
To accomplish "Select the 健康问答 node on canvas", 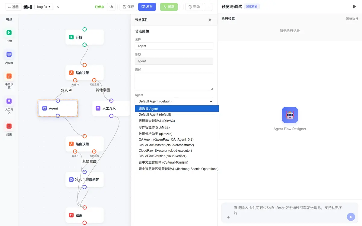I will pyautogui.click(x=84, y=180).
